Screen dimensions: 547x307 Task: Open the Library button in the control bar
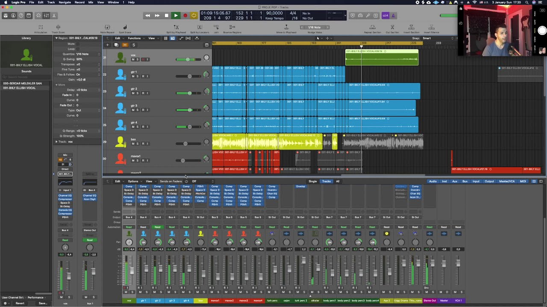[x=6, y=16]
